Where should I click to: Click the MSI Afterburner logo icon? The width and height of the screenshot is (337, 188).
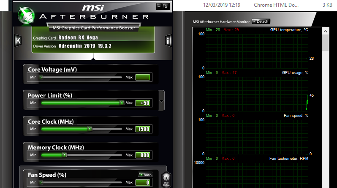[x=26, y=16]
